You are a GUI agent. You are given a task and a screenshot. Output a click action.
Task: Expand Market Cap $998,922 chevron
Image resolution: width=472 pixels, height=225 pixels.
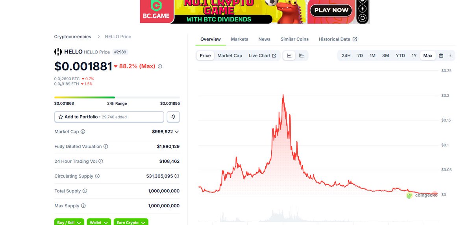(x=177, y=132)
